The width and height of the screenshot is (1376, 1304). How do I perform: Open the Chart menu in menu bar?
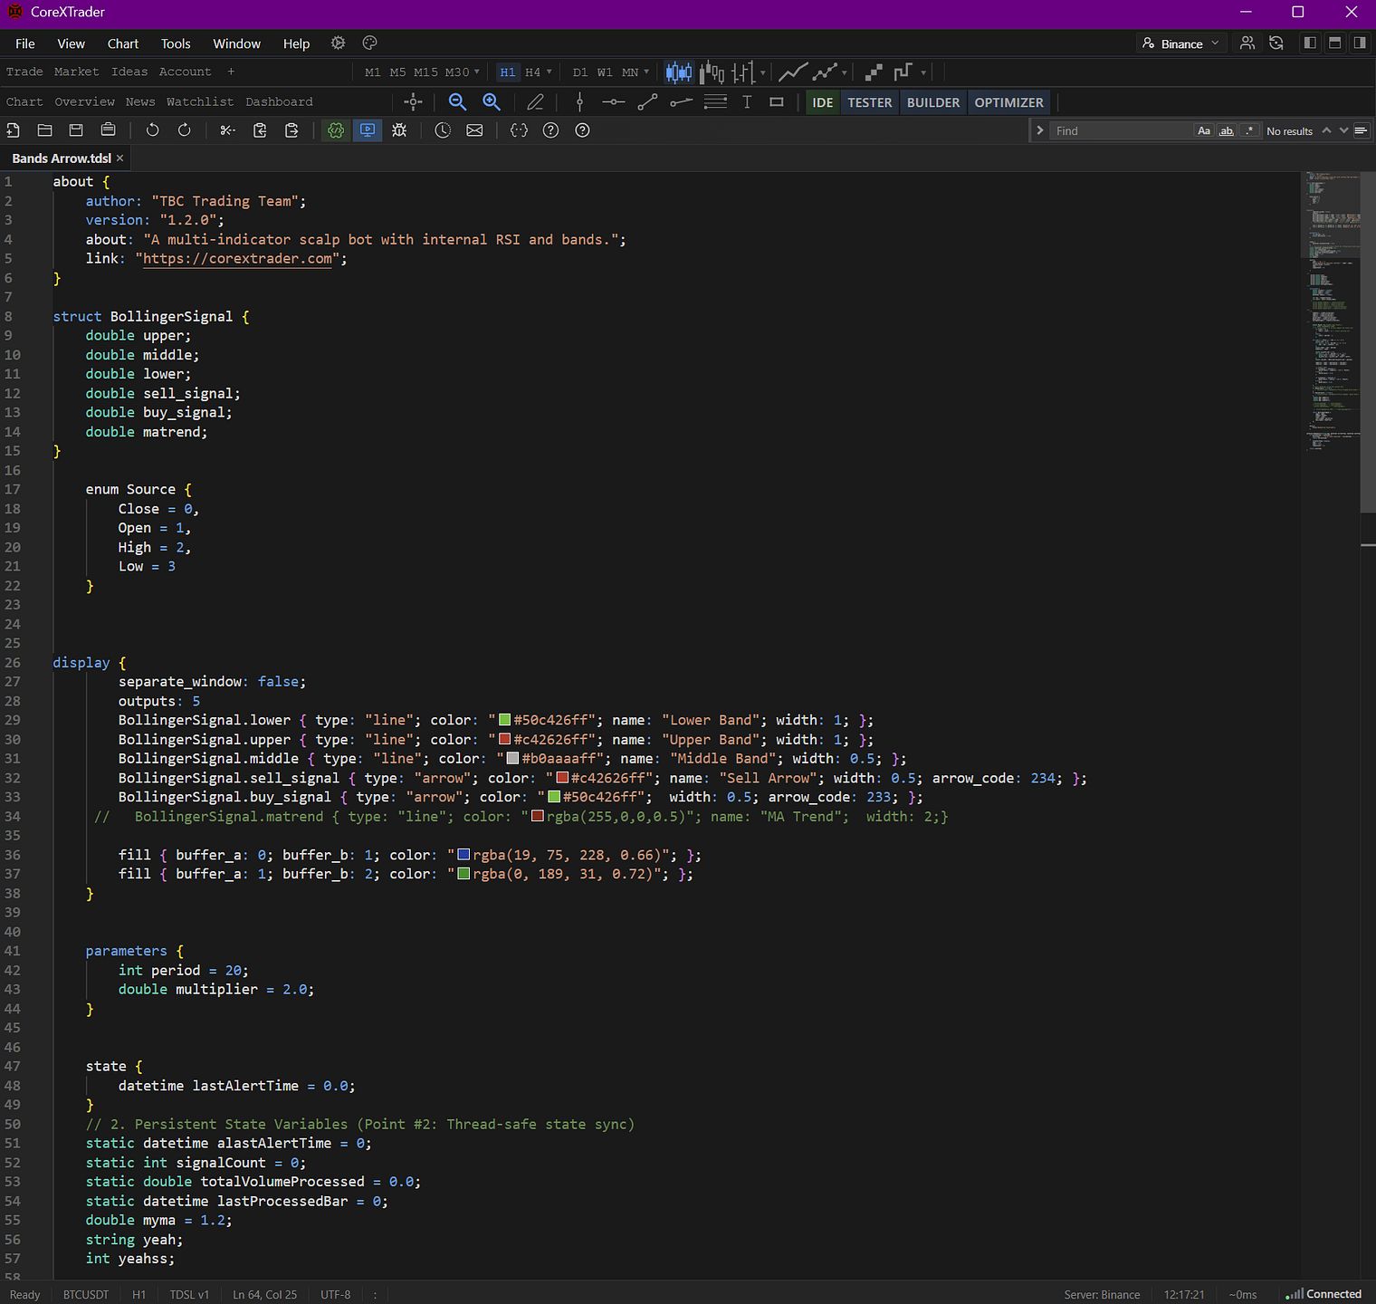point(123,43)
